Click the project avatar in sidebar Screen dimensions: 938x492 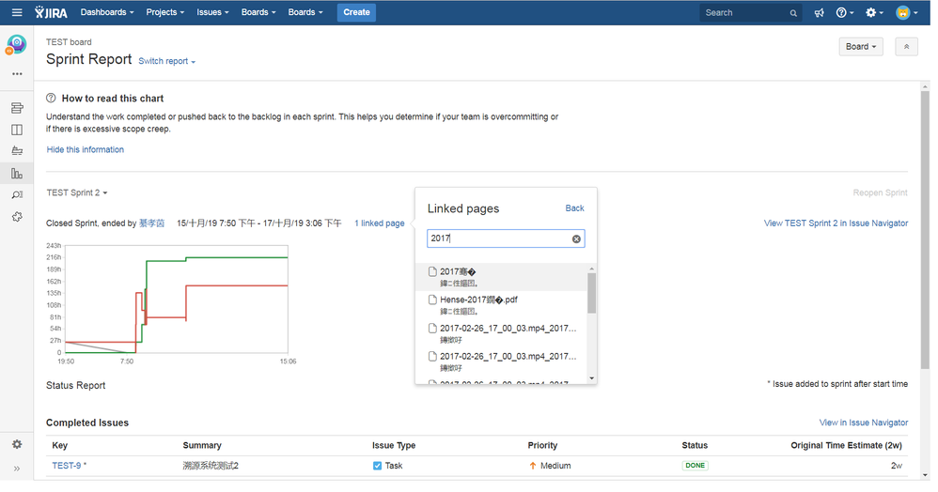click(16, 44)
